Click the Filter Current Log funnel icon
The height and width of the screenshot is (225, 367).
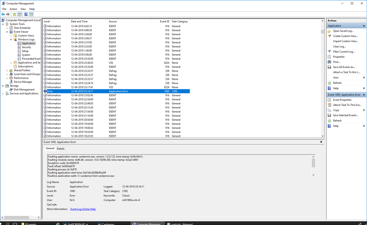pos(330,52)
